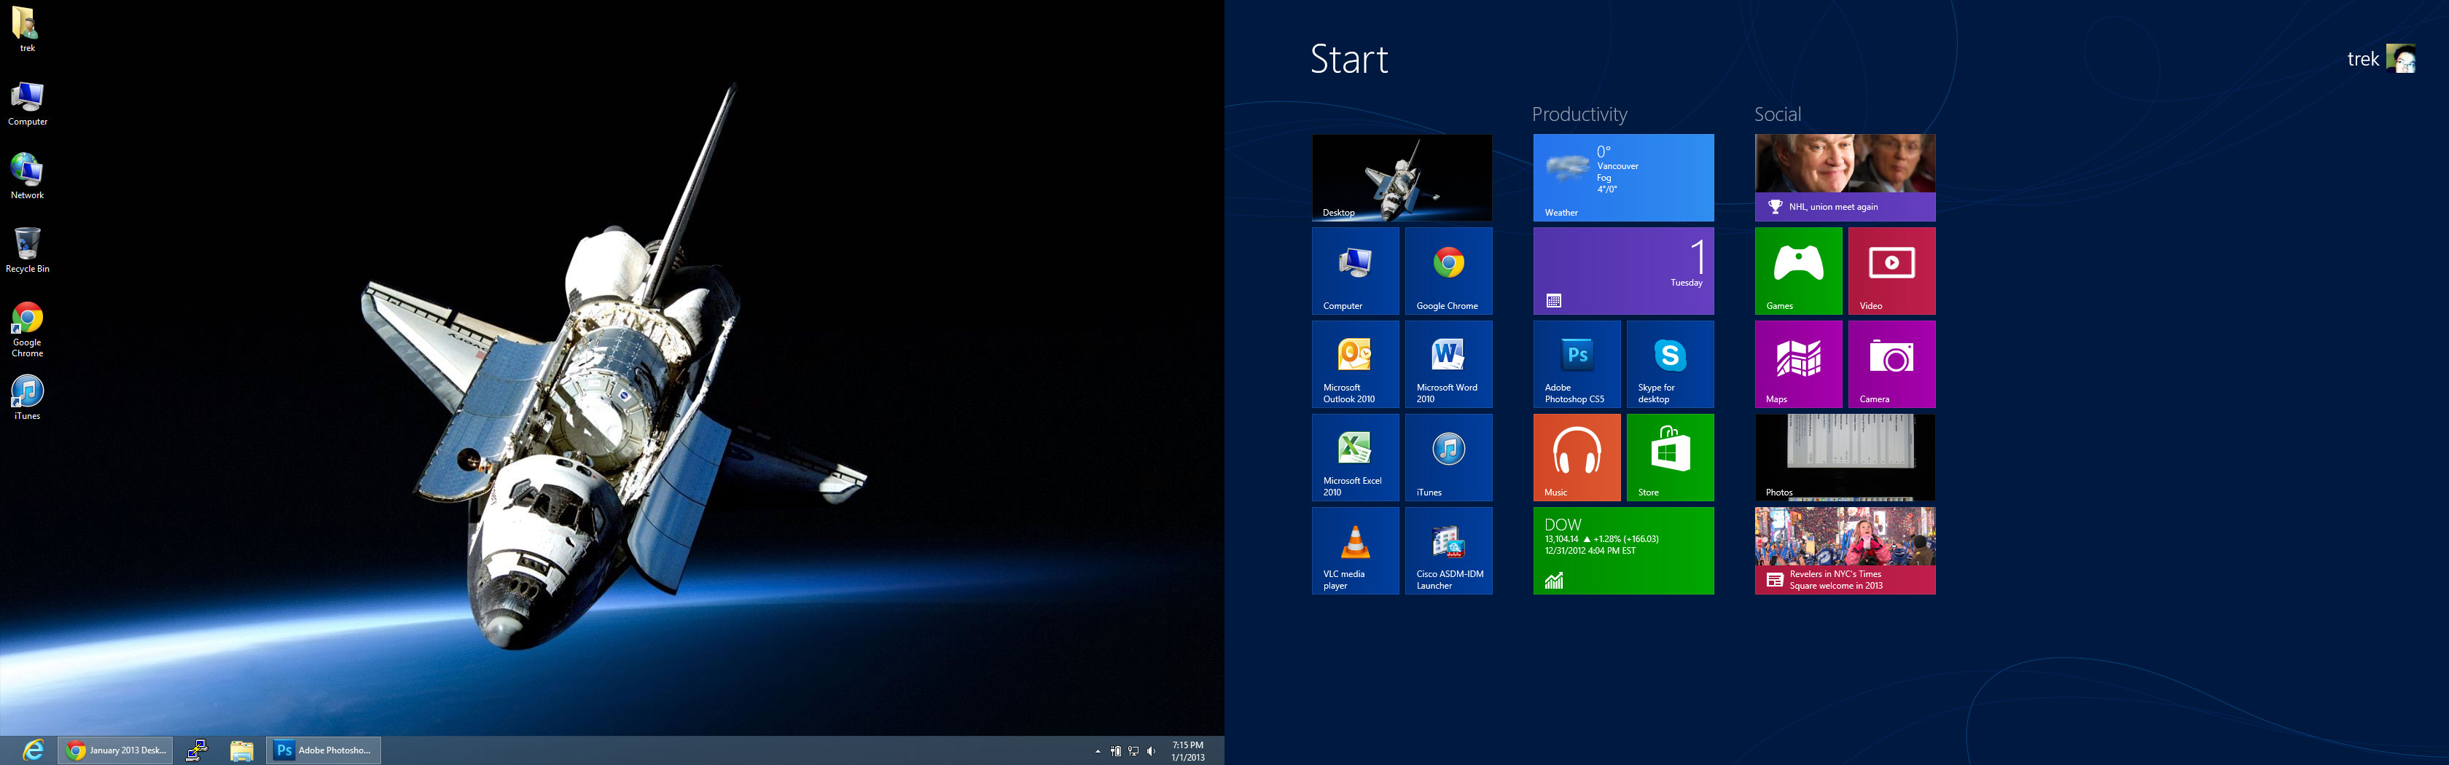Launch the Microsoft Excel 2010 tile
Viewport: 2449px width, 765px height.
1355,457
